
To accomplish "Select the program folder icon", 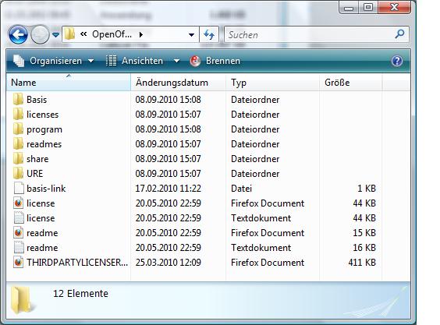I will pos(19,129).
